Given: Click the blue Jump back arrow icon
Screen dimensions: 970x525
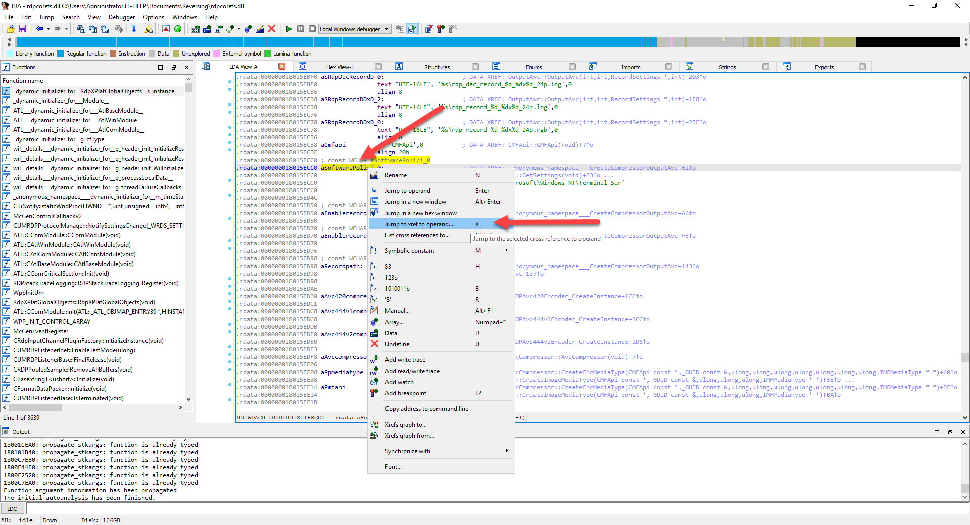Looking at the screenshot, I should point(39,29).
